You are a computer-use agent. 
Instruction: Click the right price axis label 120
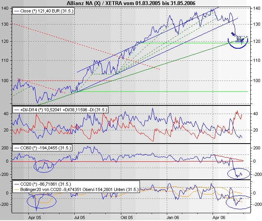coord(257,41)
